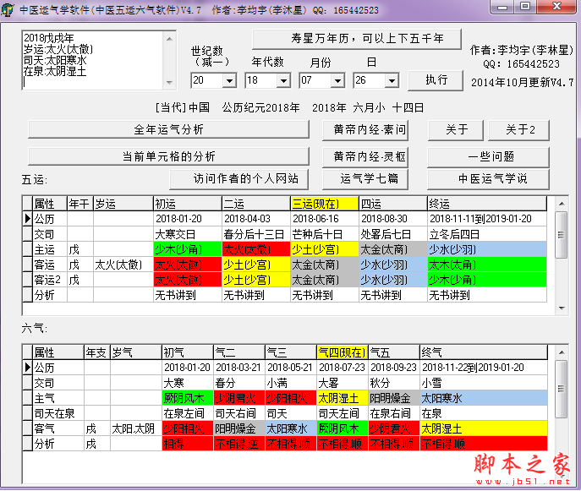581x491 pixels.
Task: Click 当前单元格的分析 button
Action: tap(168, 156)
